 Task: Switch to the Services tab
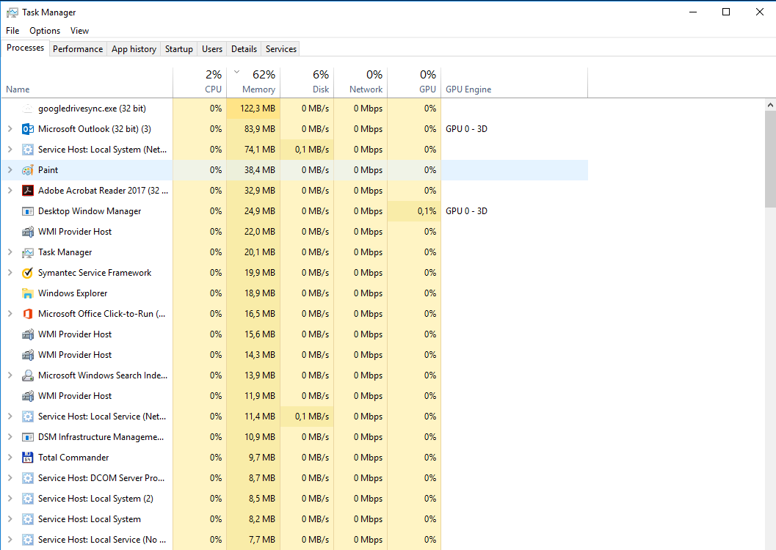point(280,49)
